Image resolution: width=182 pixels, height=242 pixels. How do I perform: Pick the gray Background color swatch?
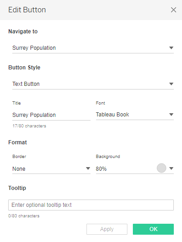point(162,168)
